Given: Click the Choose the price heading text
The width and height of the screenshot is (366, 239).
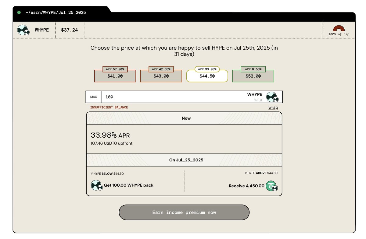Looking at the screenshot, I should pyautogui.click(x=184, y=51).
